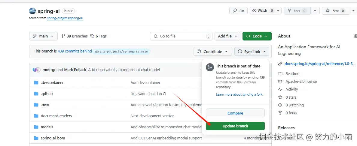This screenshot has width=357, height=146.
Task: Click the Compare button
Action: pyautogui.click(x=235, y=113)
